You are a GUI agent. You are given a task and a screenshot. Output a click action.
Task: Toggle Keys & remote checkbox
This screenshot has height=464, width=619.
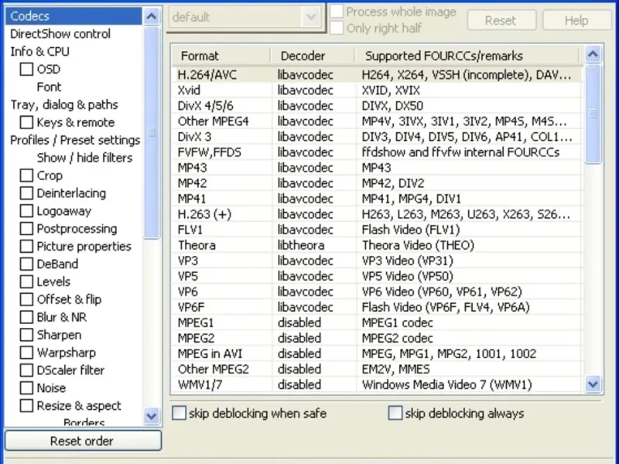click(x=26, y=122)
